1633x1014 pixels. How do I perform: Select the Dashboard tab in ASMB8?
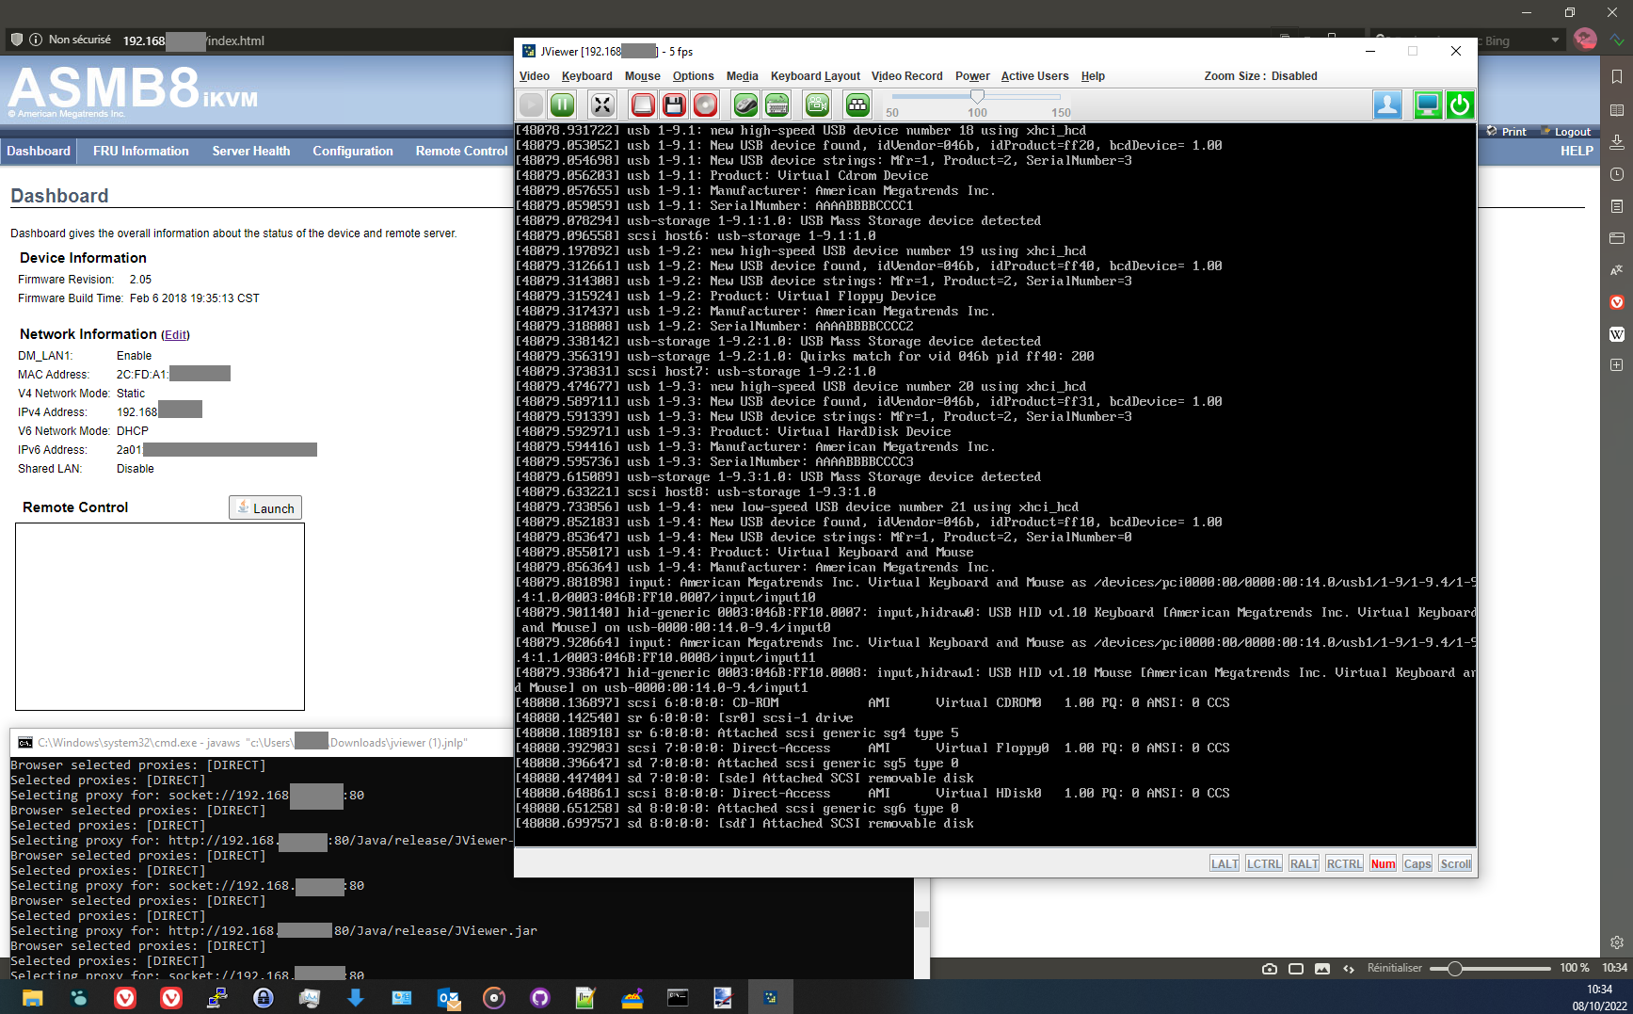(39, 151)
